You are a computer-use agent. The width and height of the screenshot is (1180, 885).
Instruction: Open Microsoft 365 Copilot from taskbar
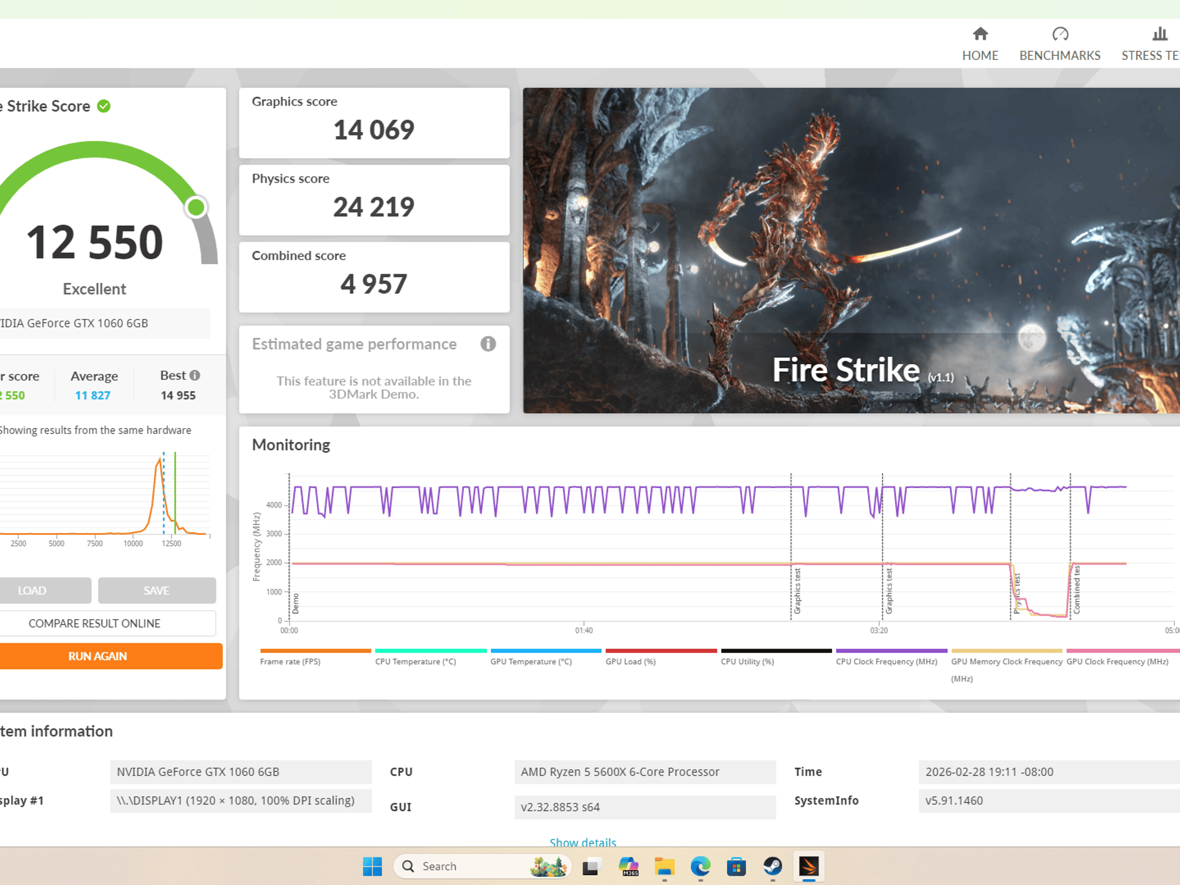pos(629,866)
